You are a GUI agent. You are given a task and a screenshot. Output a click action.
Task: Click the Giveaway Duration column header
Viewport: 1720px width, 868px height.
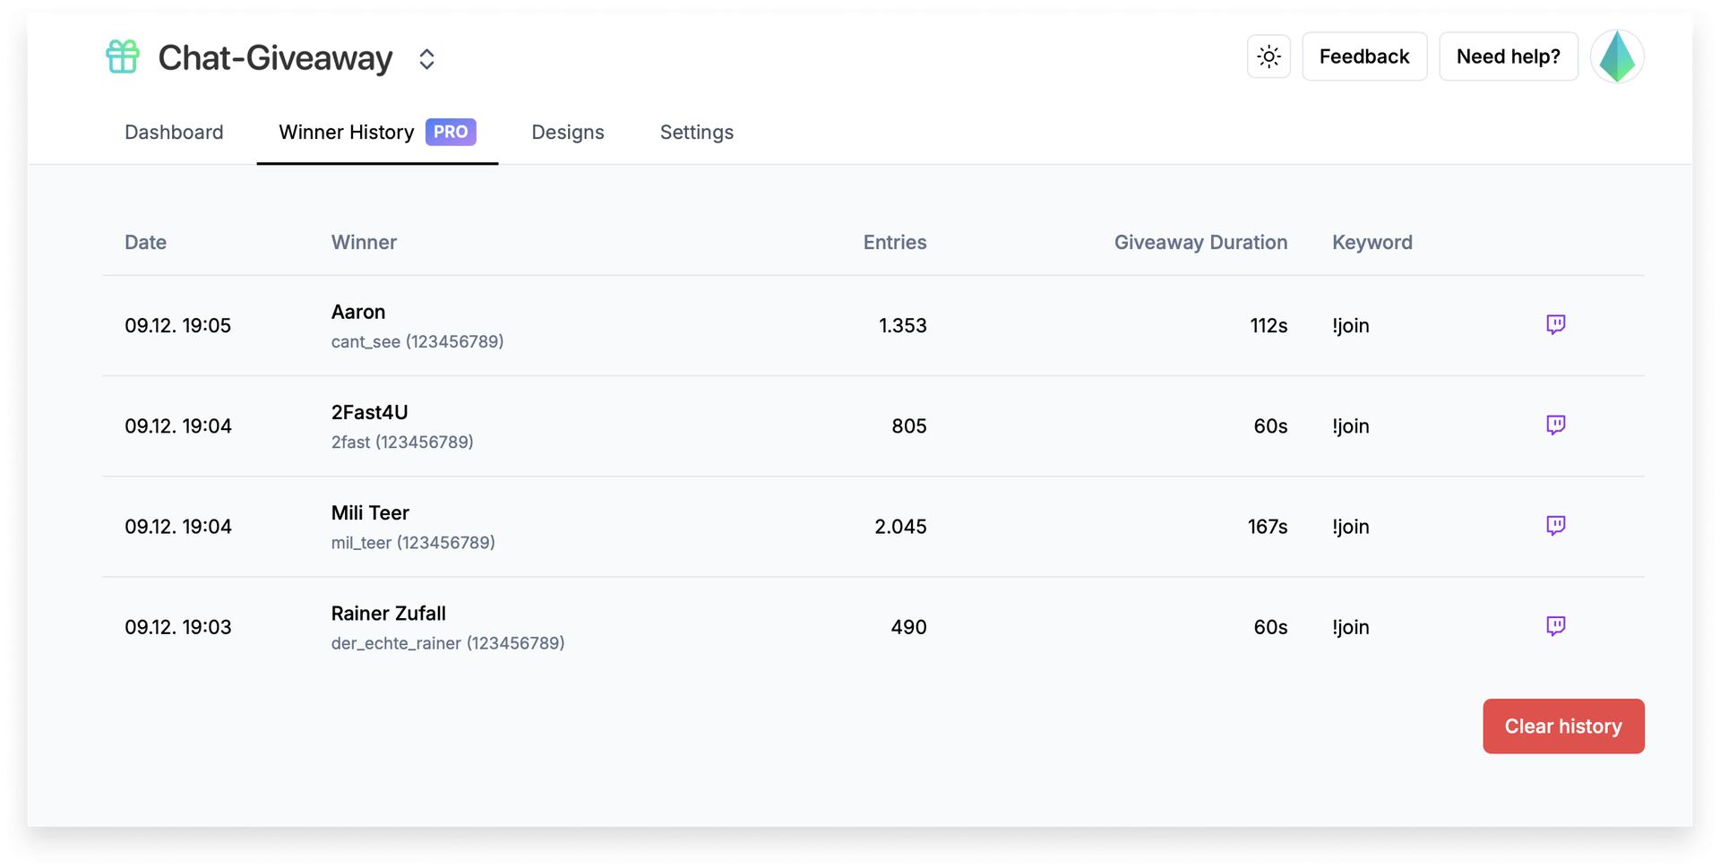pos(1200,242)
